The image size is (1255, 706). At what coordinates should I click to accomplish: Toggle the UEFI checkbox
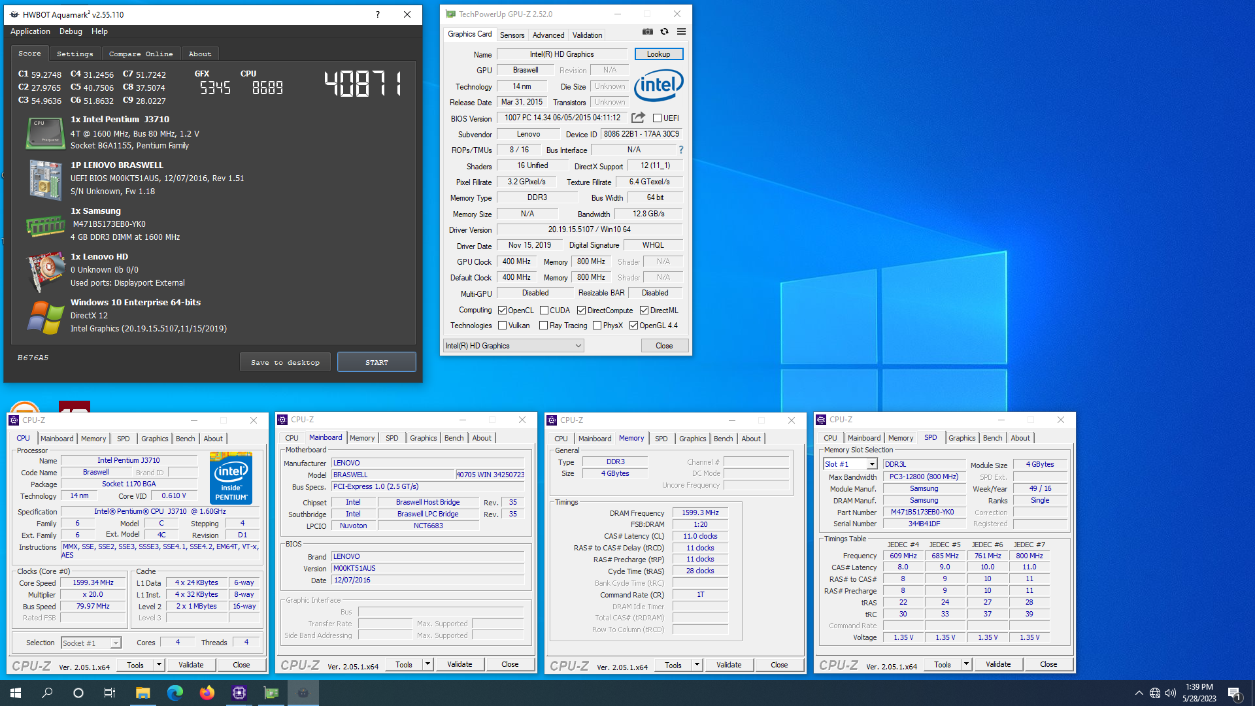(x=657, y=118)
